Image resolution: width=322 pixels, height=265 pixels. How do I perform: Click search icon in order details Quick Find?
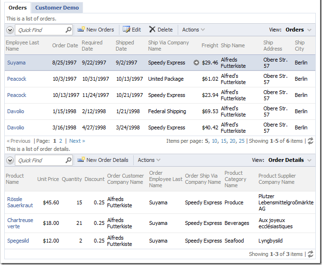(68, 160)
